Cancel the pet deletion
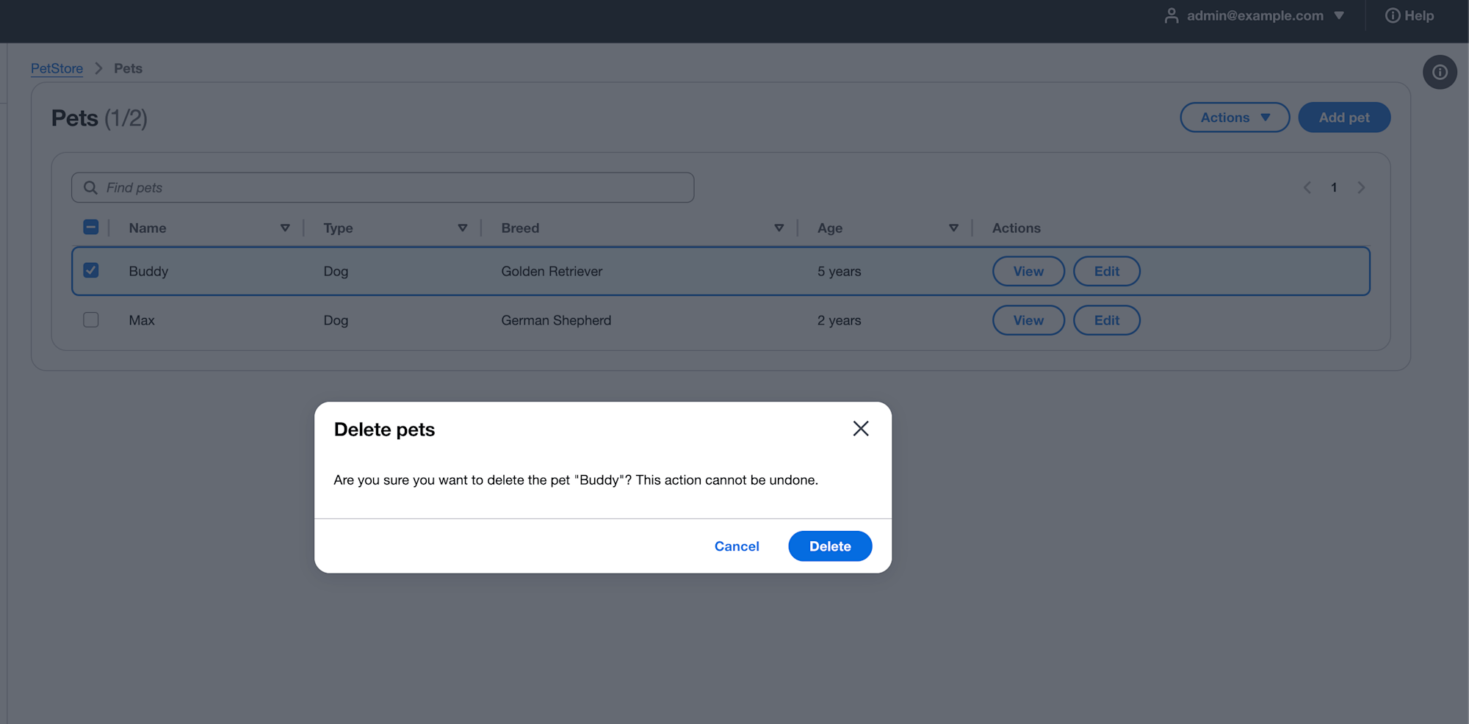This screenshot has height=724, width=1469. click(x=737, y=546)
